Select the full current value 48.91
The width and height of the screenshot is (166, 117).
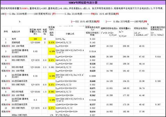pos(142,46)
